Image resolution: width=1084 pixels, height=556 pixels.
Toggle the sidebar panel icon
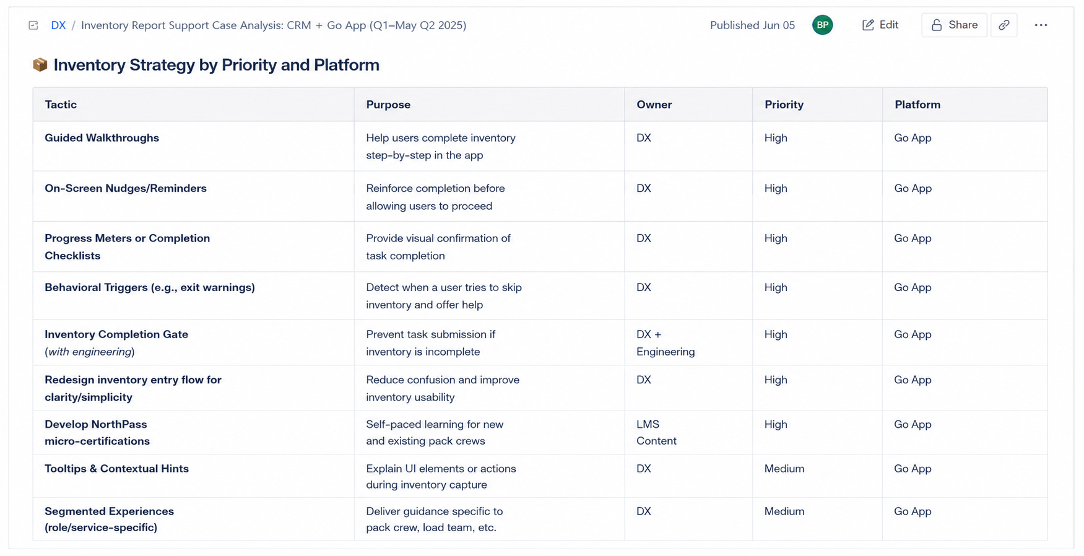tap(33, 25)
